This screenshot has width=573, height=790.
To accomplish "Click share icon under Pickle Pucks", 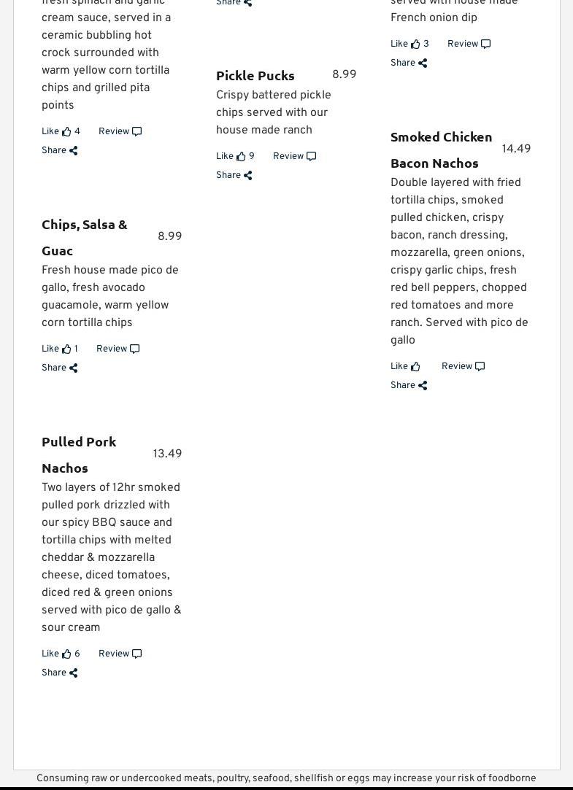I will point(247,176).
